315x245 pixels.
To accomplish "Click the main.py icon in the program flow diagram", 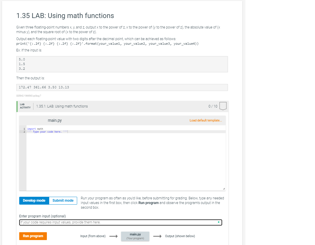I will coord(135,236).
